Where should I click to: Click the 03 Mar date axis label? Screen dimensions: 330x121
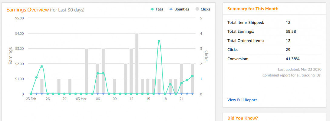tap(81, 99)
